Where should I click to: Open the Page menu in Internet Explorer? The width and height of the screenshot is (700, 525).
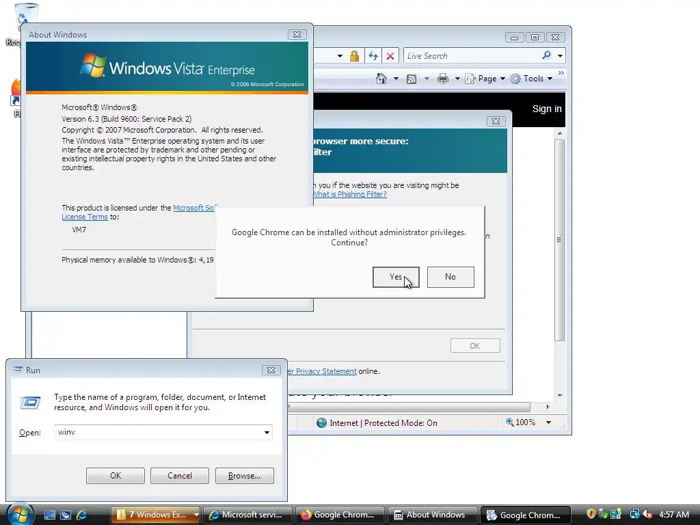[x=485, y=79]
